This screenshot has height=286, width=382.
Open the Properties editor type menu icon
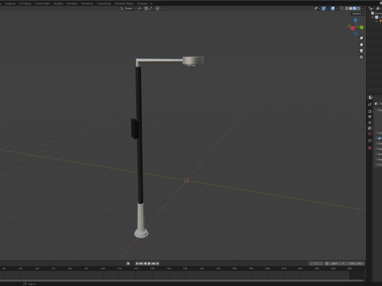pyautogui.click(x=371, y=97)
